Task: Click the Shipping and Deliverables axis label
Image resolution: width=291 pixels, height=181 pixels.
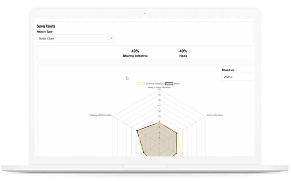Action: coord(100,115)
